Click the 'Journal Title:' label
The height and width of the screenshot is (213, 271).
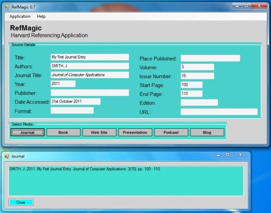pyautogui.click(x=28, y=75)
